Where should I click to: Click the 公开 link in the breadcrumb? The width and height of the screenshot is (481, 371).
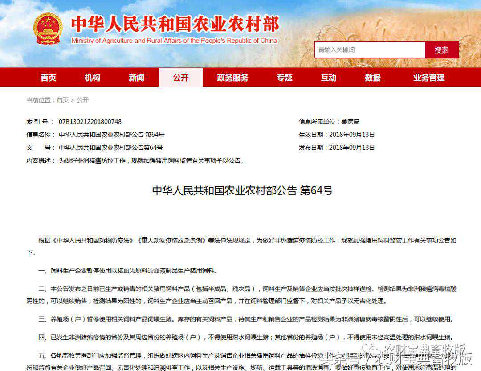[82, 100]
